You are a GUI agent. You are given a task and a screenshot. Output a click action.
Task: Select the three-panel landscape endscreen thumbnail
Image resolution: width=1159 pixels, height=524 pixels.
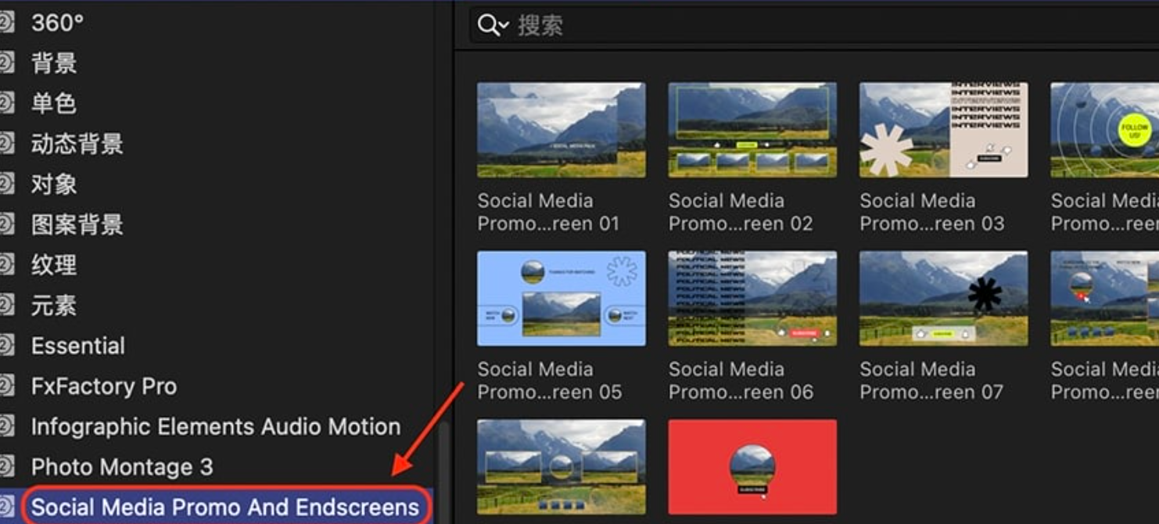point(562,467)
